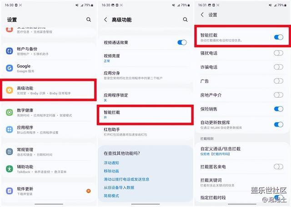
Task: Tap the yellow 高级功能 gear icon
Action: [10, 90]
